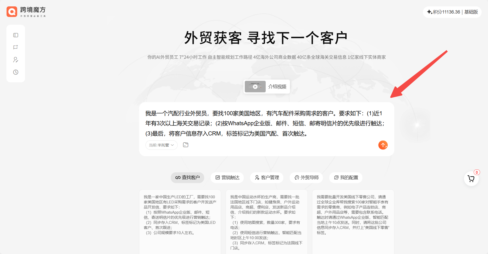Toggle the sidebar panel icon
This screenshot has height=254, width=488.
[16, 35]
